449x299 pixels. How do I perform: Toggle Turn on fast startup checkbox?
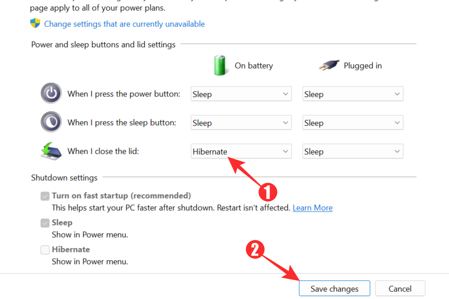[45, 196]
